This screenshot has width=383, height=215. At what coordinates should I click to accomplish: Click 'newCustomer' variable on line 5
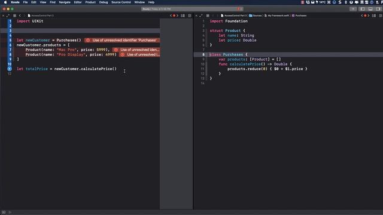pos(38,40)
